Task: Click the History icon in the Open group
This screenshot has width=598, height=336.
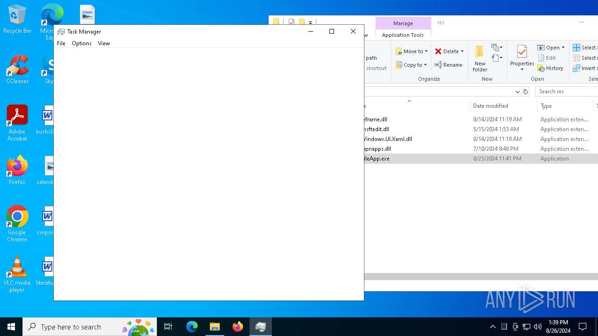Action: point(541,68)
